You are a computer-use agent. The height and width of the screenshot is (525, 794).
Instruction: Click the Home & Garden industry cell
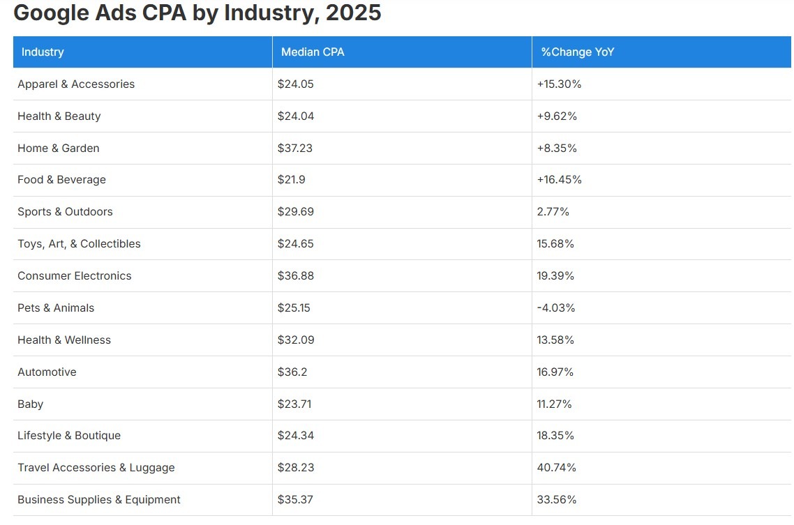click(x=59, y=149)
